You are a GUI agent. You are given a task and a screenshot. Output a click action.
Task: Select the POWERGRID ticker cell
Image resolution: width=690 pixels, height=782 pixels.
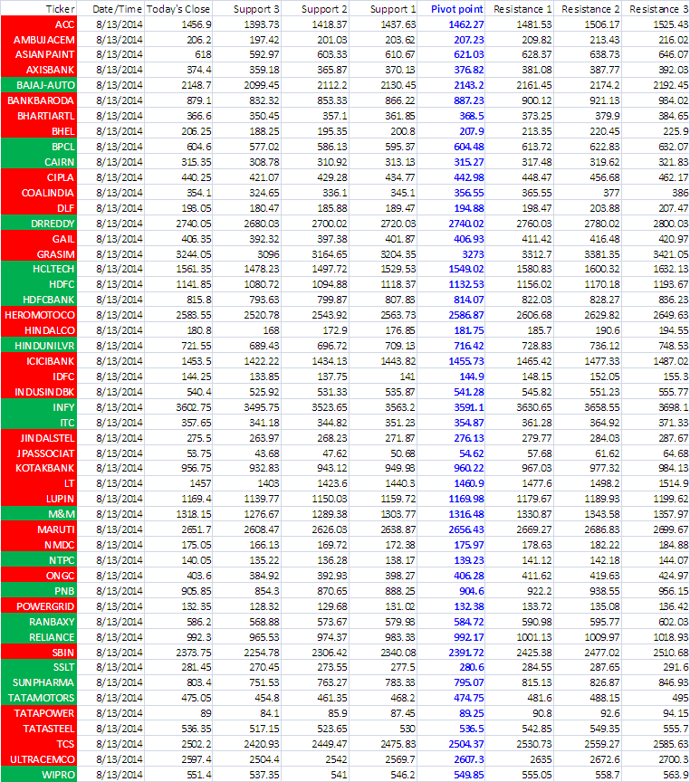click(x=38, y=606)
